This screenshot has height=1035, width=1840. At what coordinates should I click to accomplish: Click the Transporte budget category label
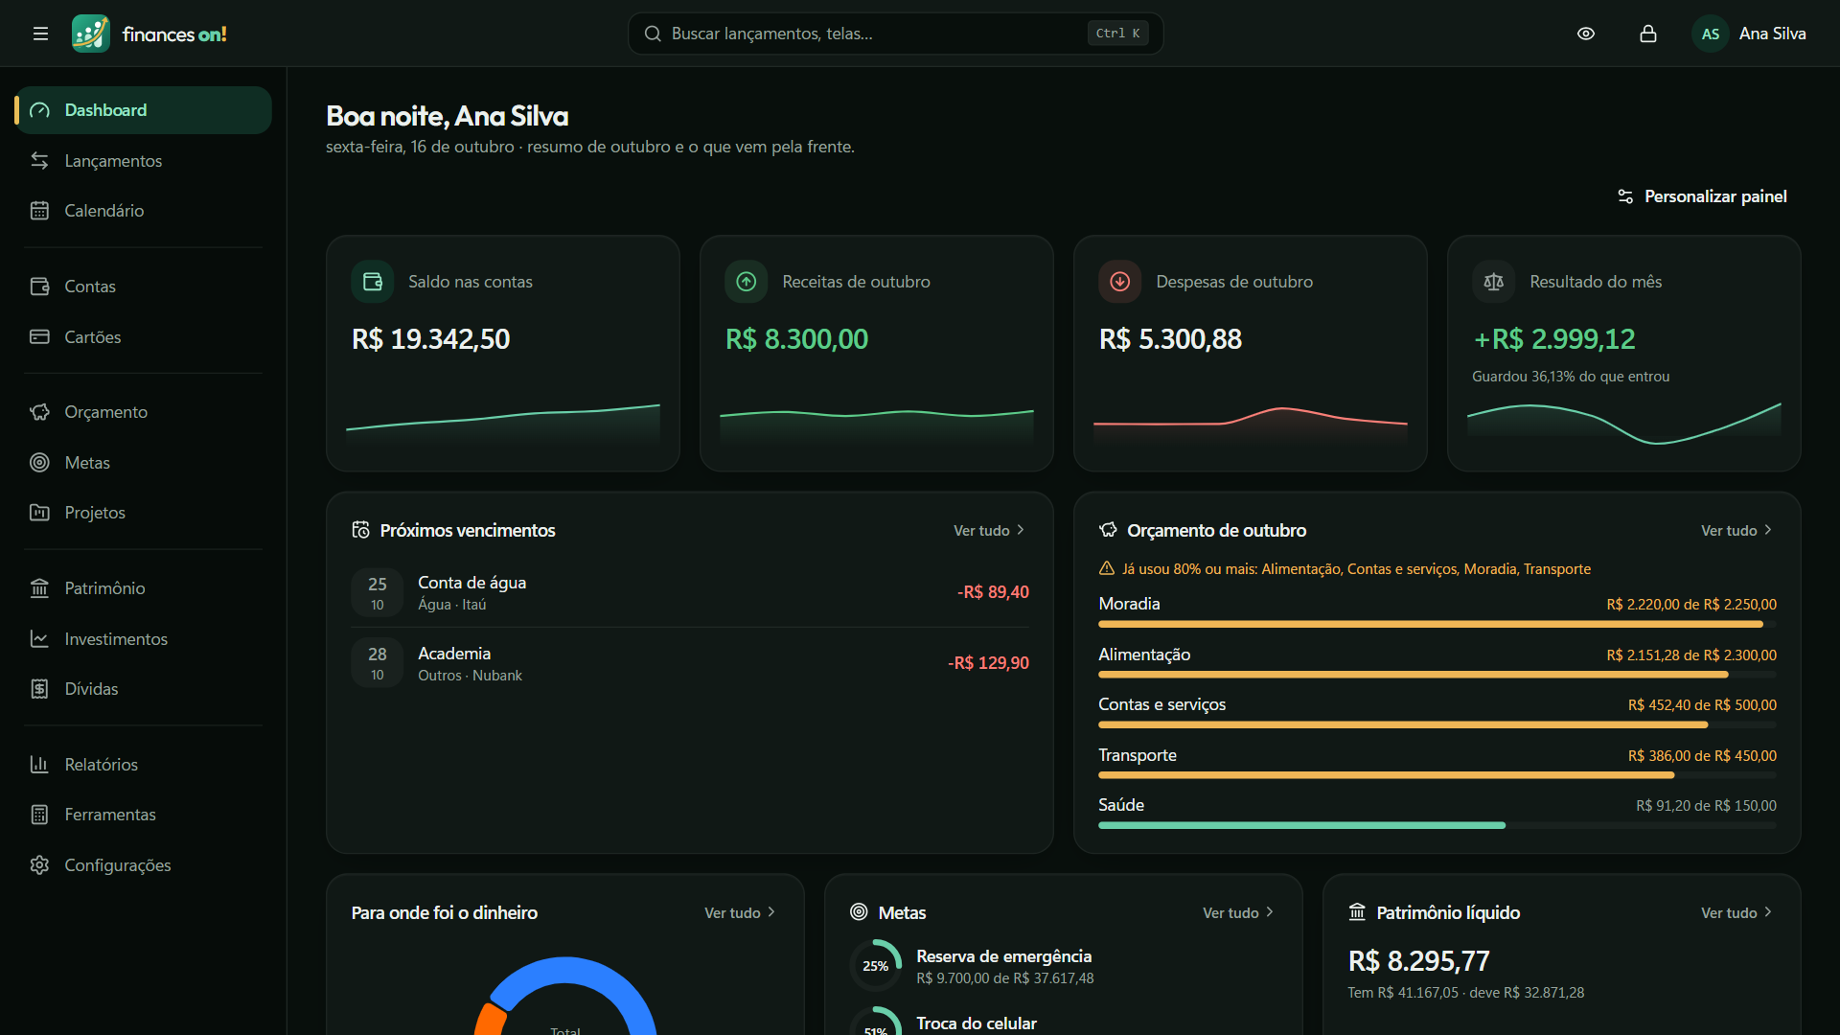1138,755
